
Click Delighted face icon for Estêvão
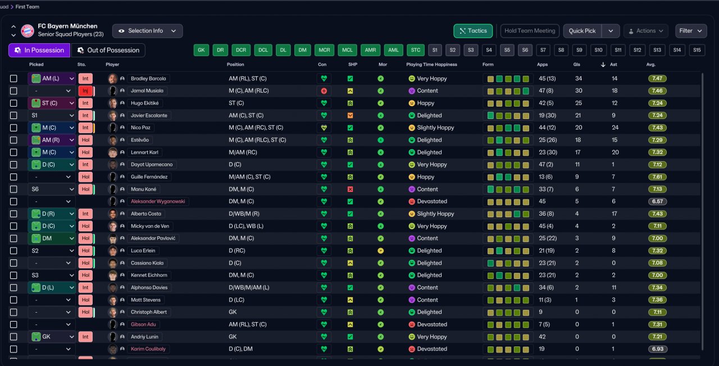[411, 140]
